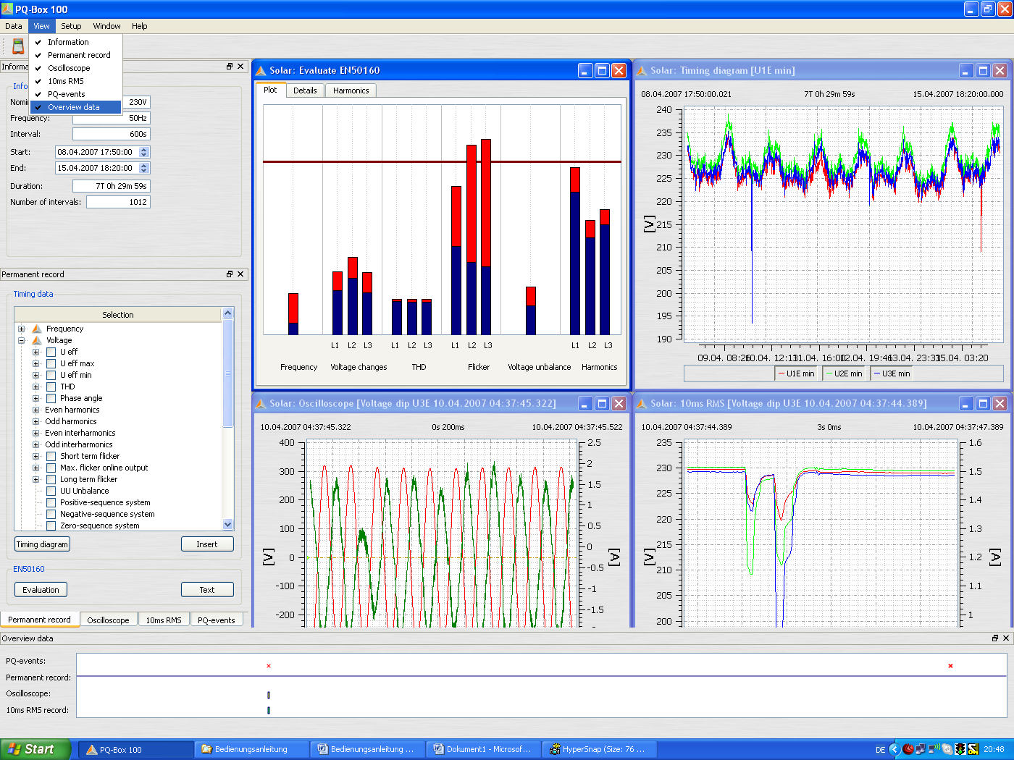Toggle the Information view menu entry
Screen dimensions: 1014x760
pyautogui.click(x=75, y=42)
